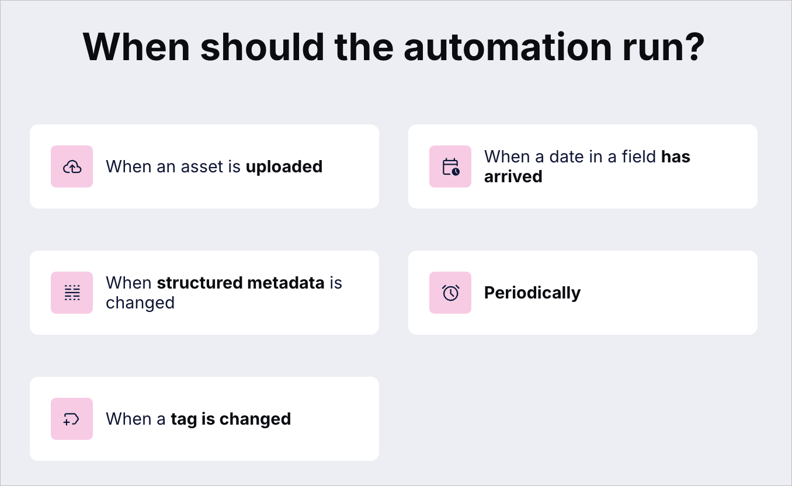
Task: Click the empty area right of 'Periodically' text
Action: point(666,293)
